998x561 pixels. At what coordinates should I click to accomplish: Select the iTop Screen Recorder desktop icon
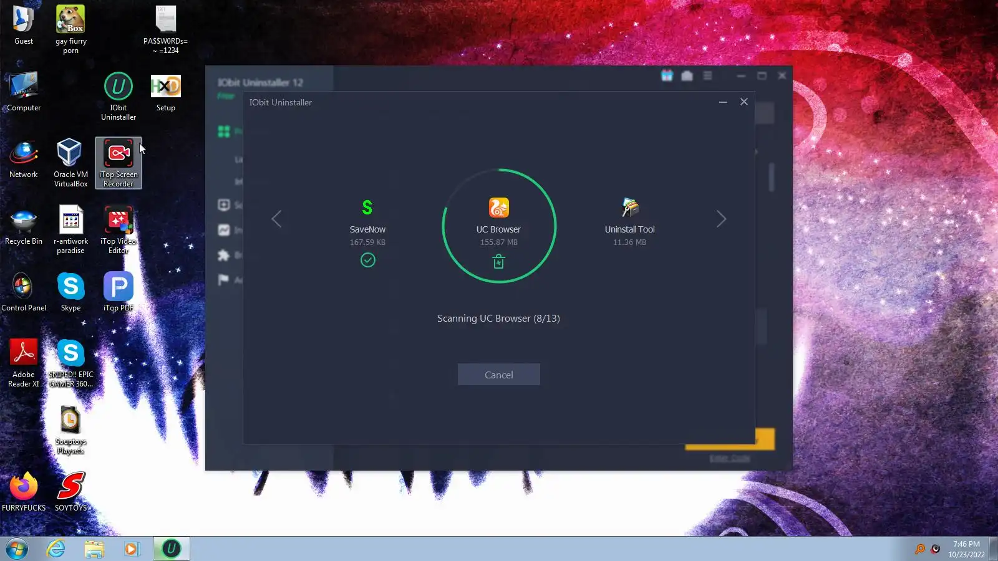[x=119, y=163]
